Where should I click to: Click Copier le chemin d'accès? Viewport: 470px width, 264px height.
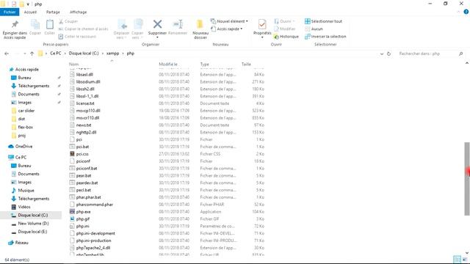coord(83,29)
